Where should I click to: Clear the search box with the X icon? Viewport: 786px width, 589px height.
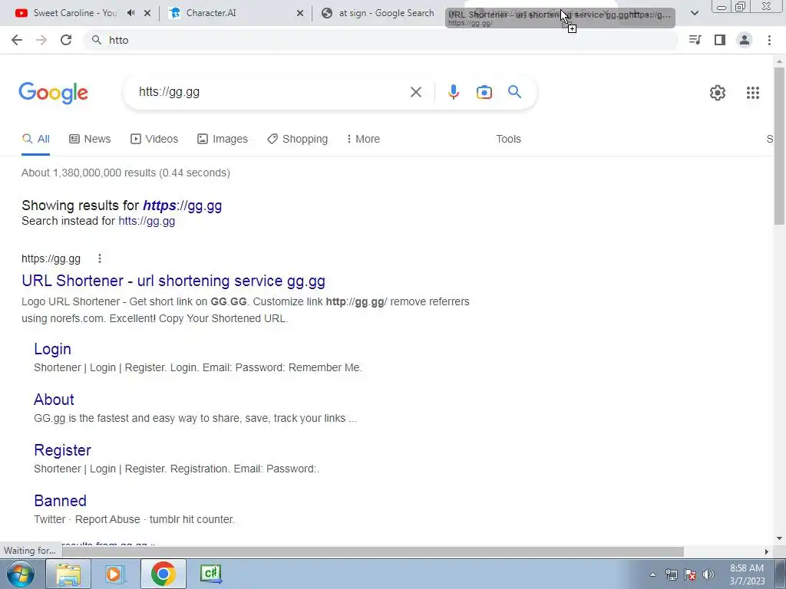tap(415, 92)
